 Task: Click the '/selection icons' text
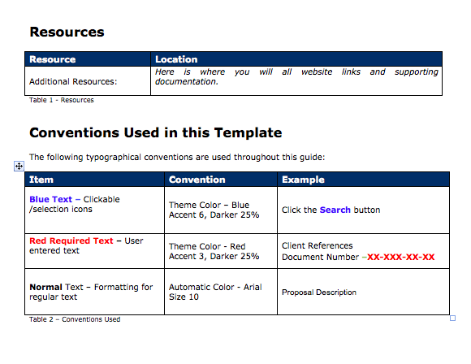[61, 209]
